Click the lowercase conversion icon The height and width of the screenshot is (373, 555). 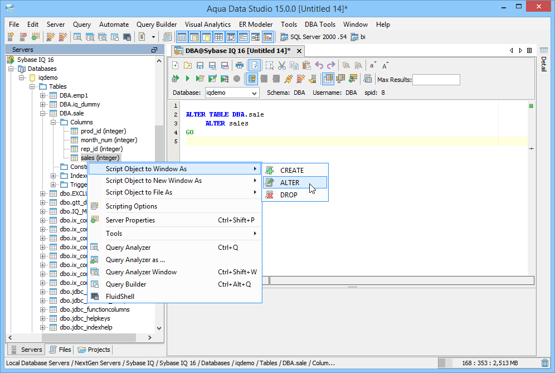click(373, 66)
